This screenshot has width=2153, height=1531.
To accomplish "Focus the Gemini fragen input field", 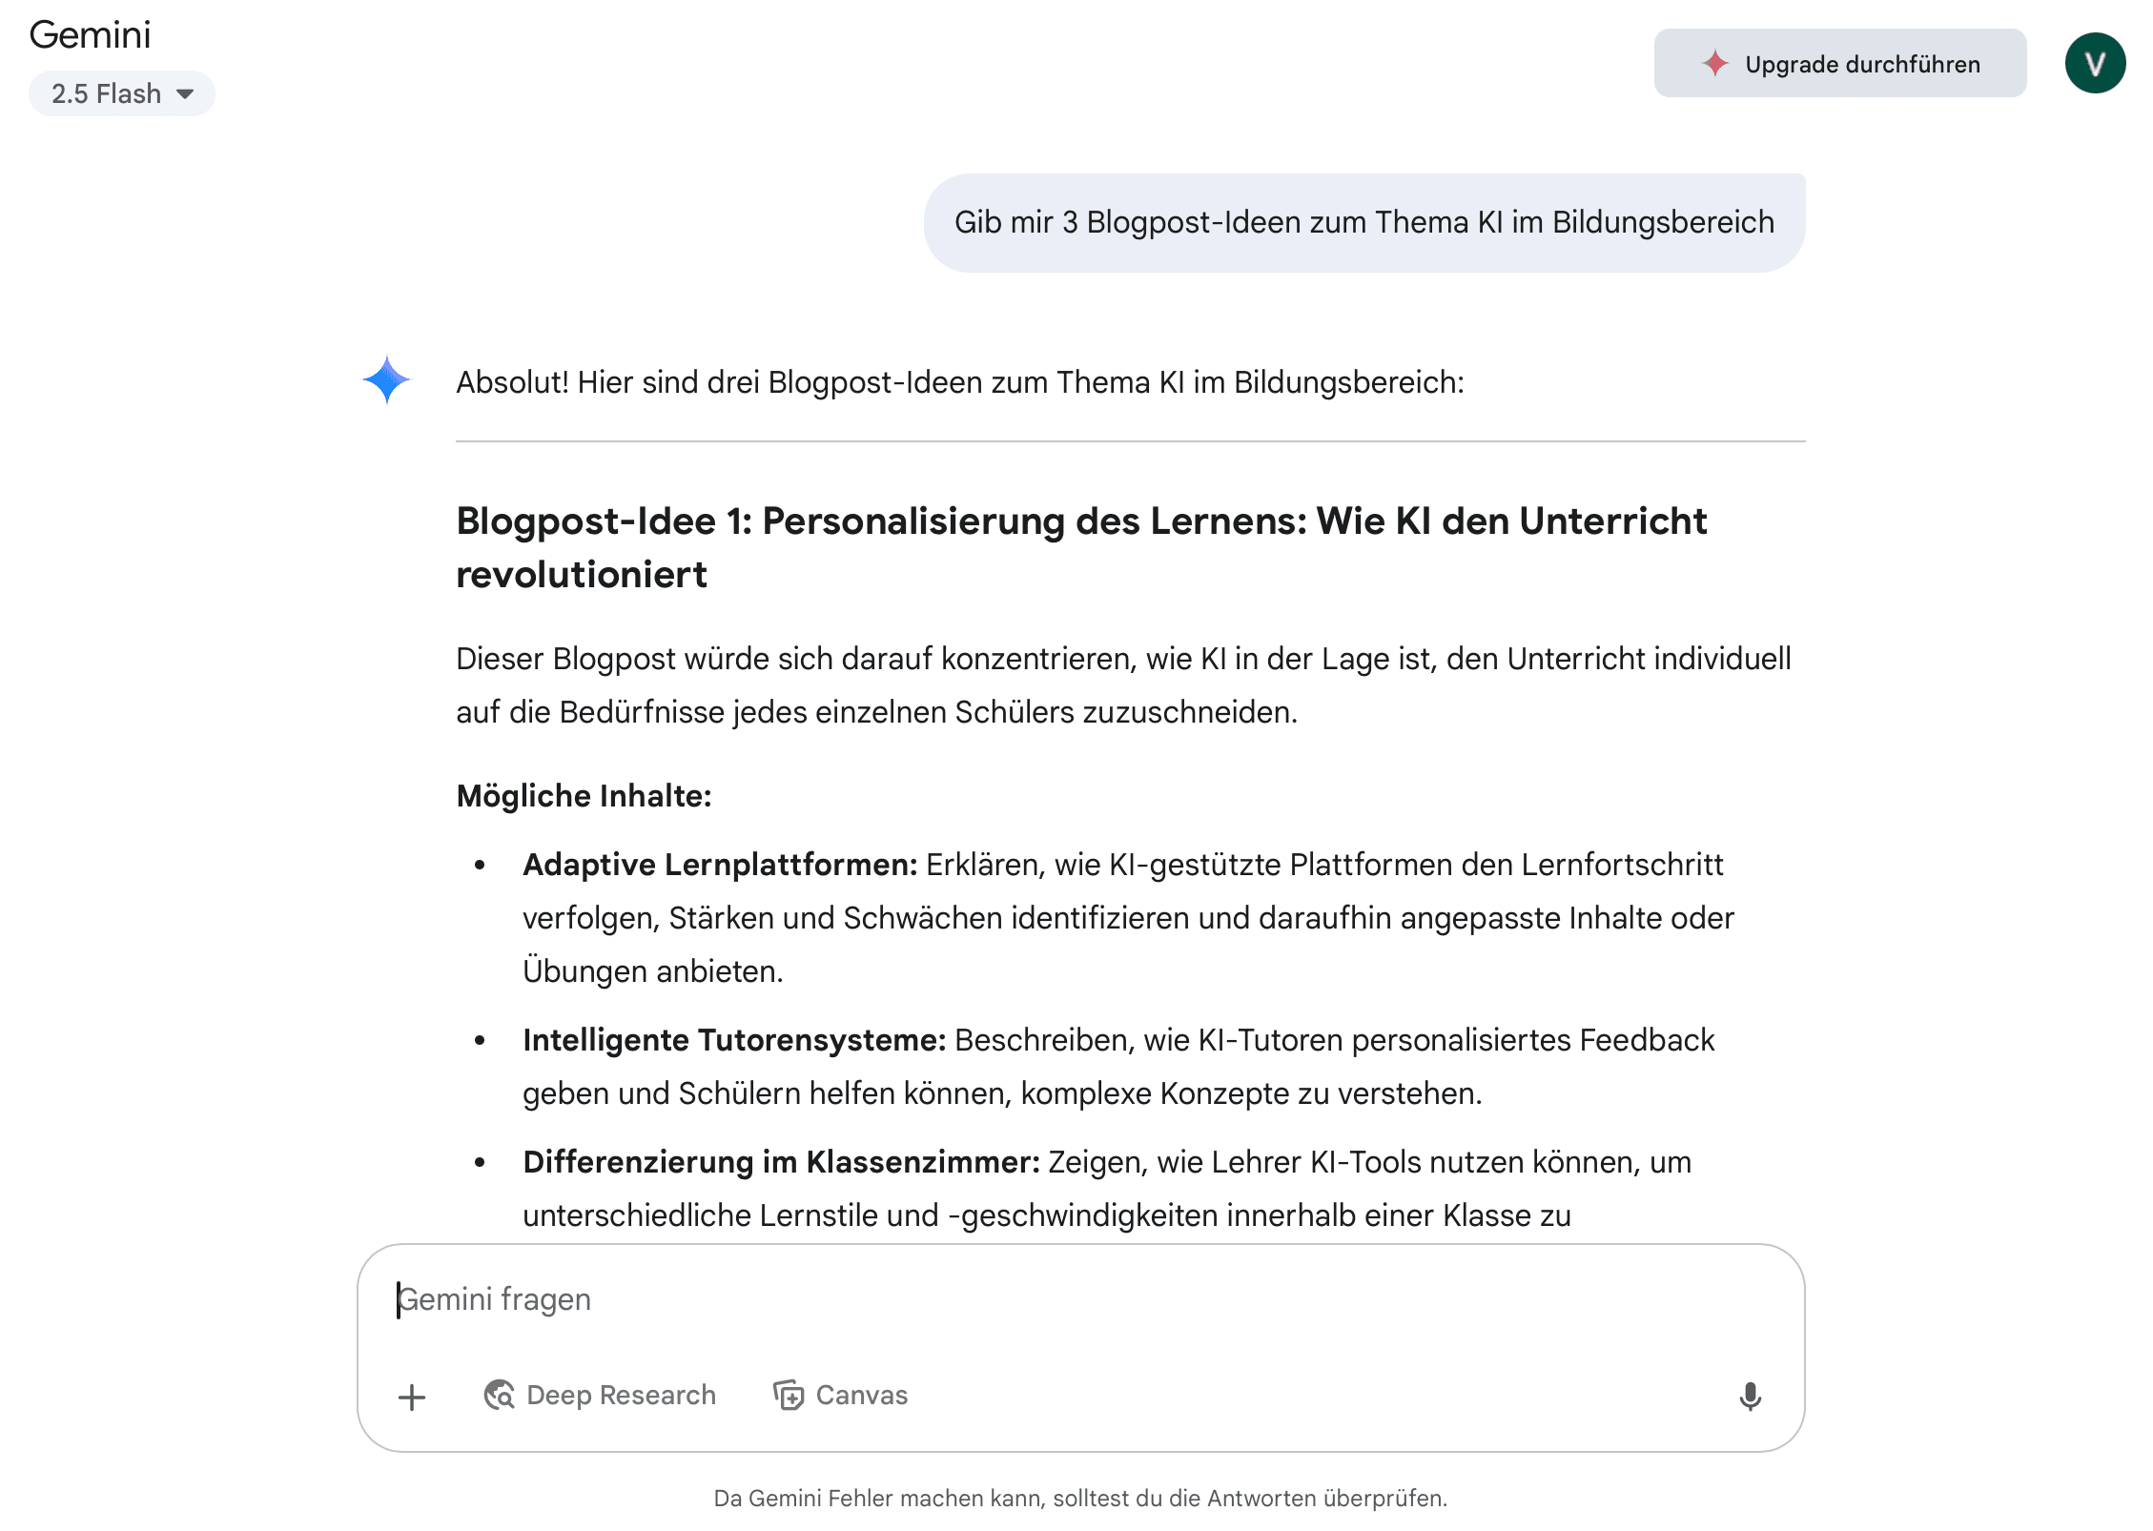I will point(1079,1299).
